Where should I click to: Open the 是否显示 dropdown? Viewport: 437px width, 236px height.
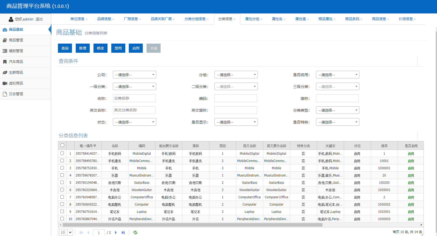(x=236, y=122)
